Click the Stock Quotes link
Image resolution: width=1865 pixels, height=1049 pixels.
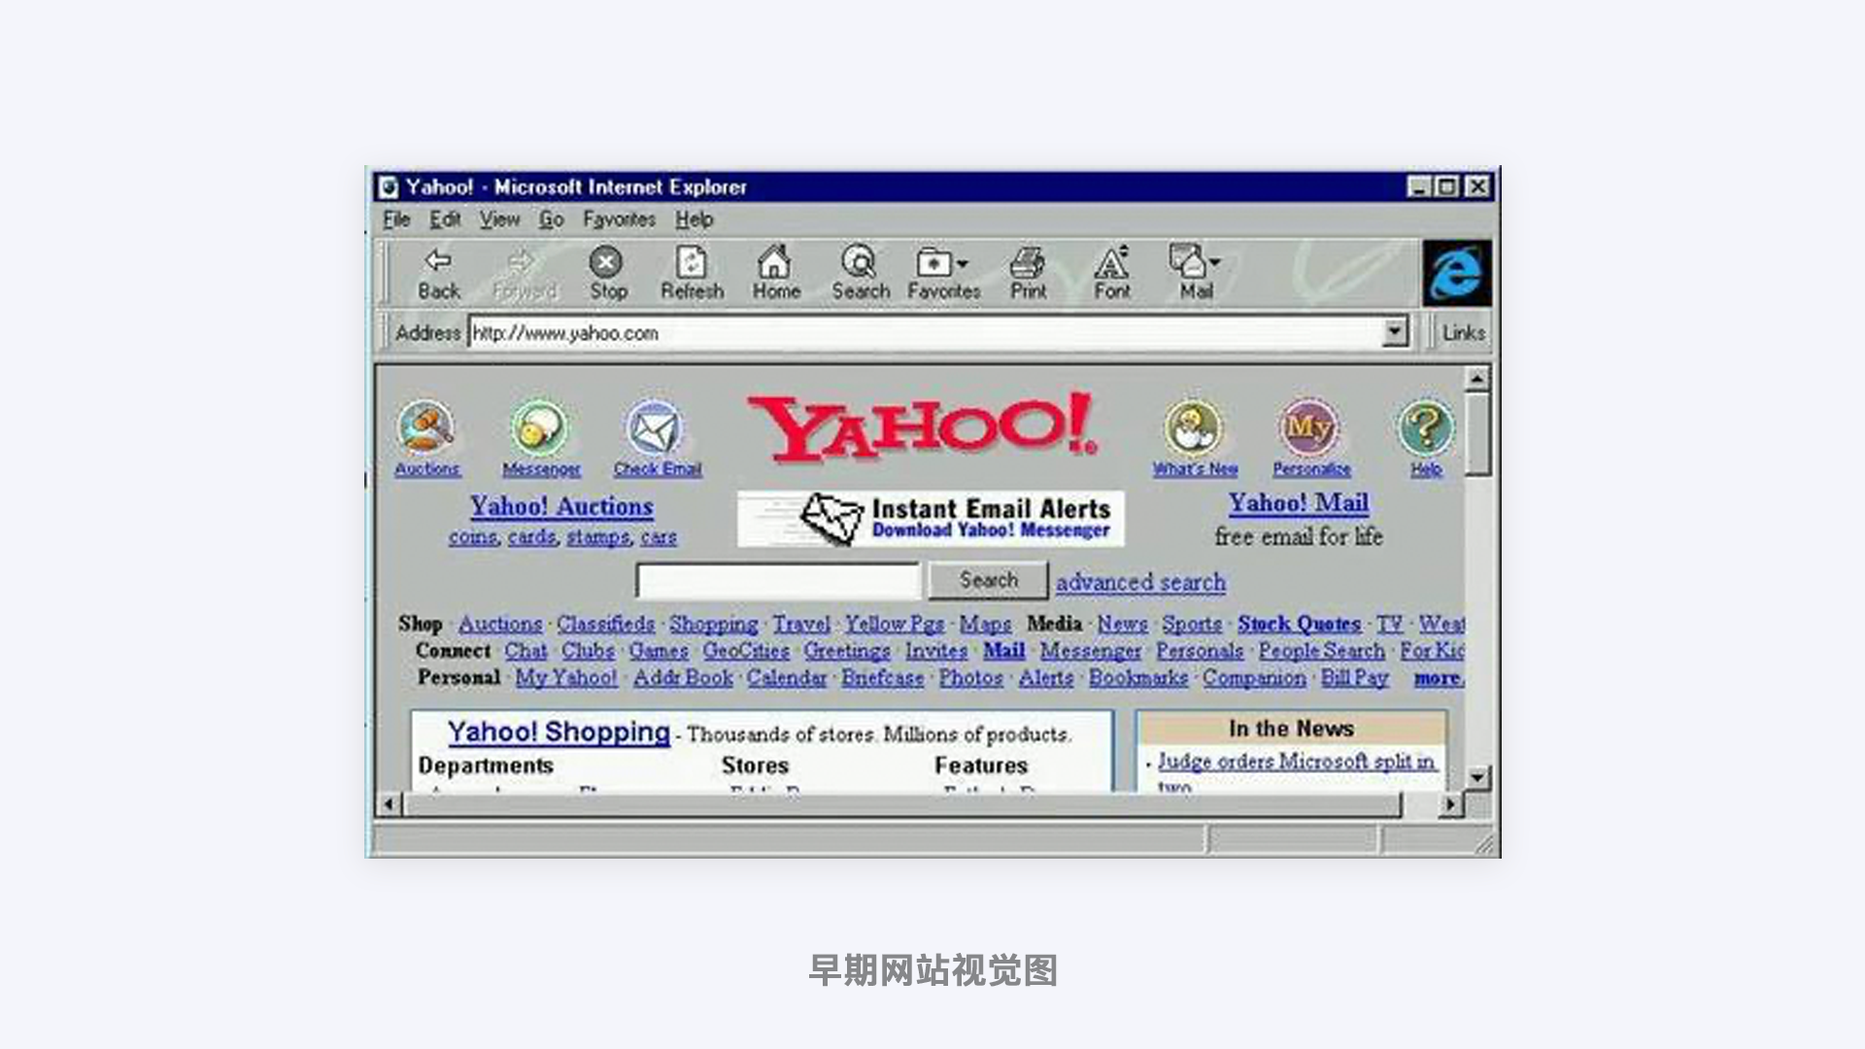(1298, 624)
